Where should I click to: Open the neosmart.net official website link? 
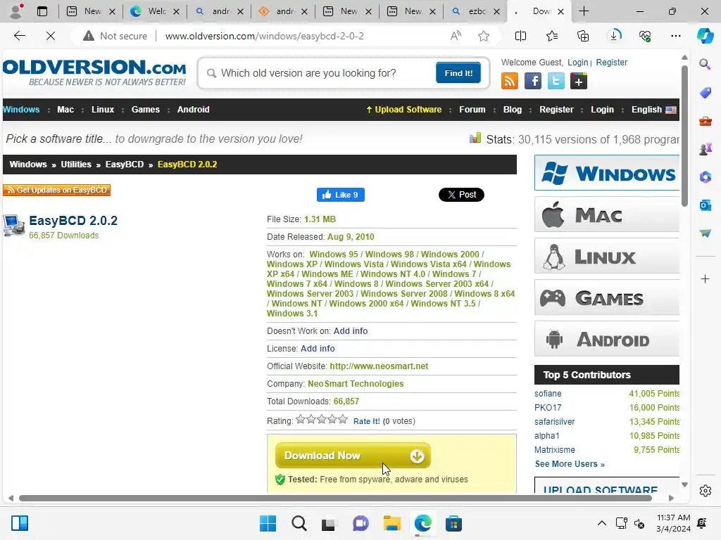379,366
